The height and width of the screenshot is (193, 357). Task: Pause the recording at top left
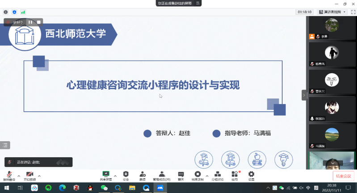pyautogui.click(x=30, y=21)
